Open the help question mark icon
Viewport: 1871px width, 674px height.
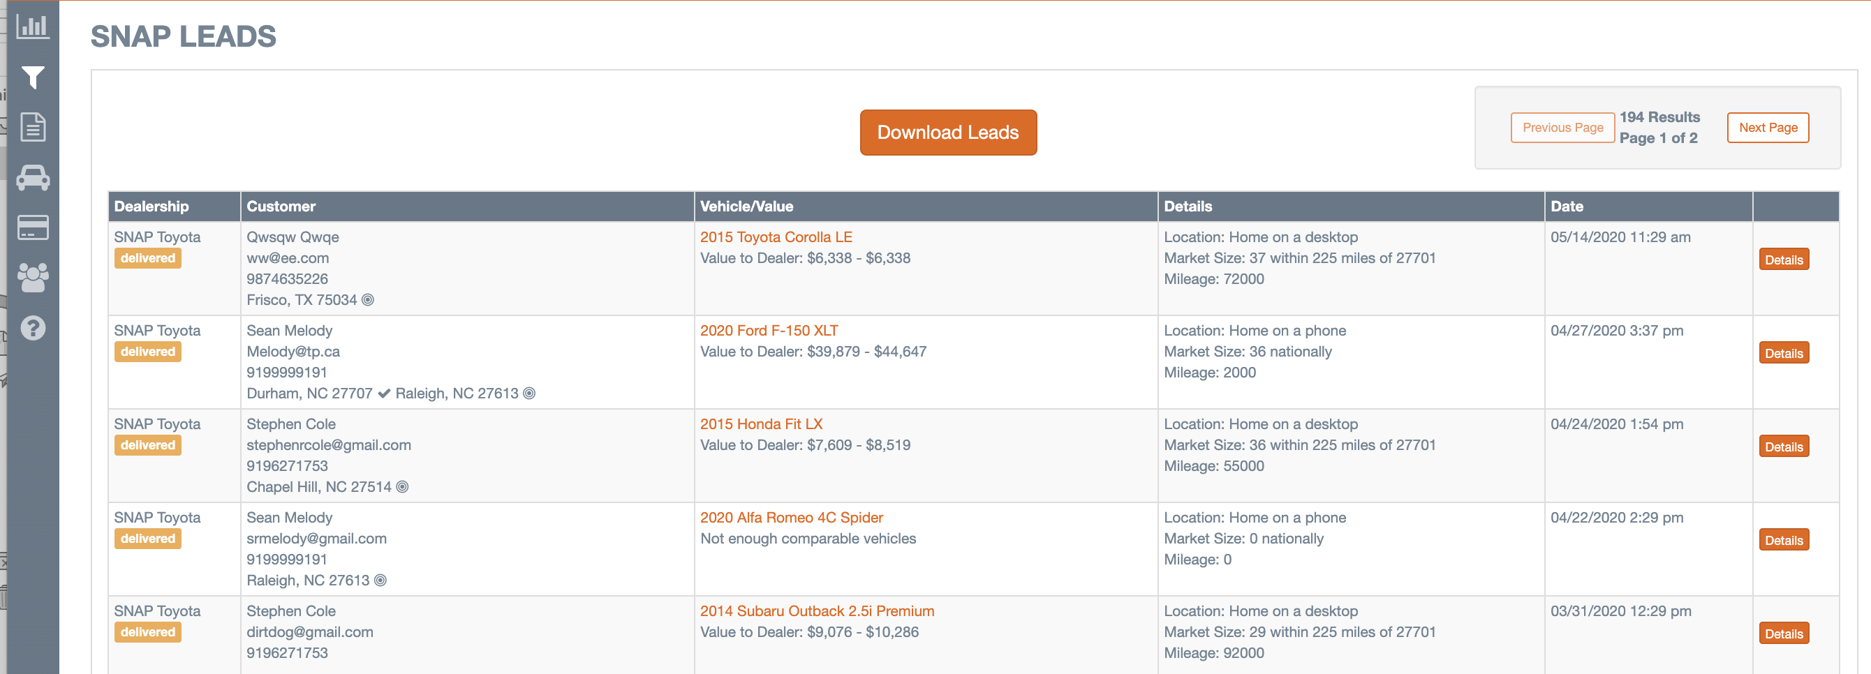tap(33, 328)
